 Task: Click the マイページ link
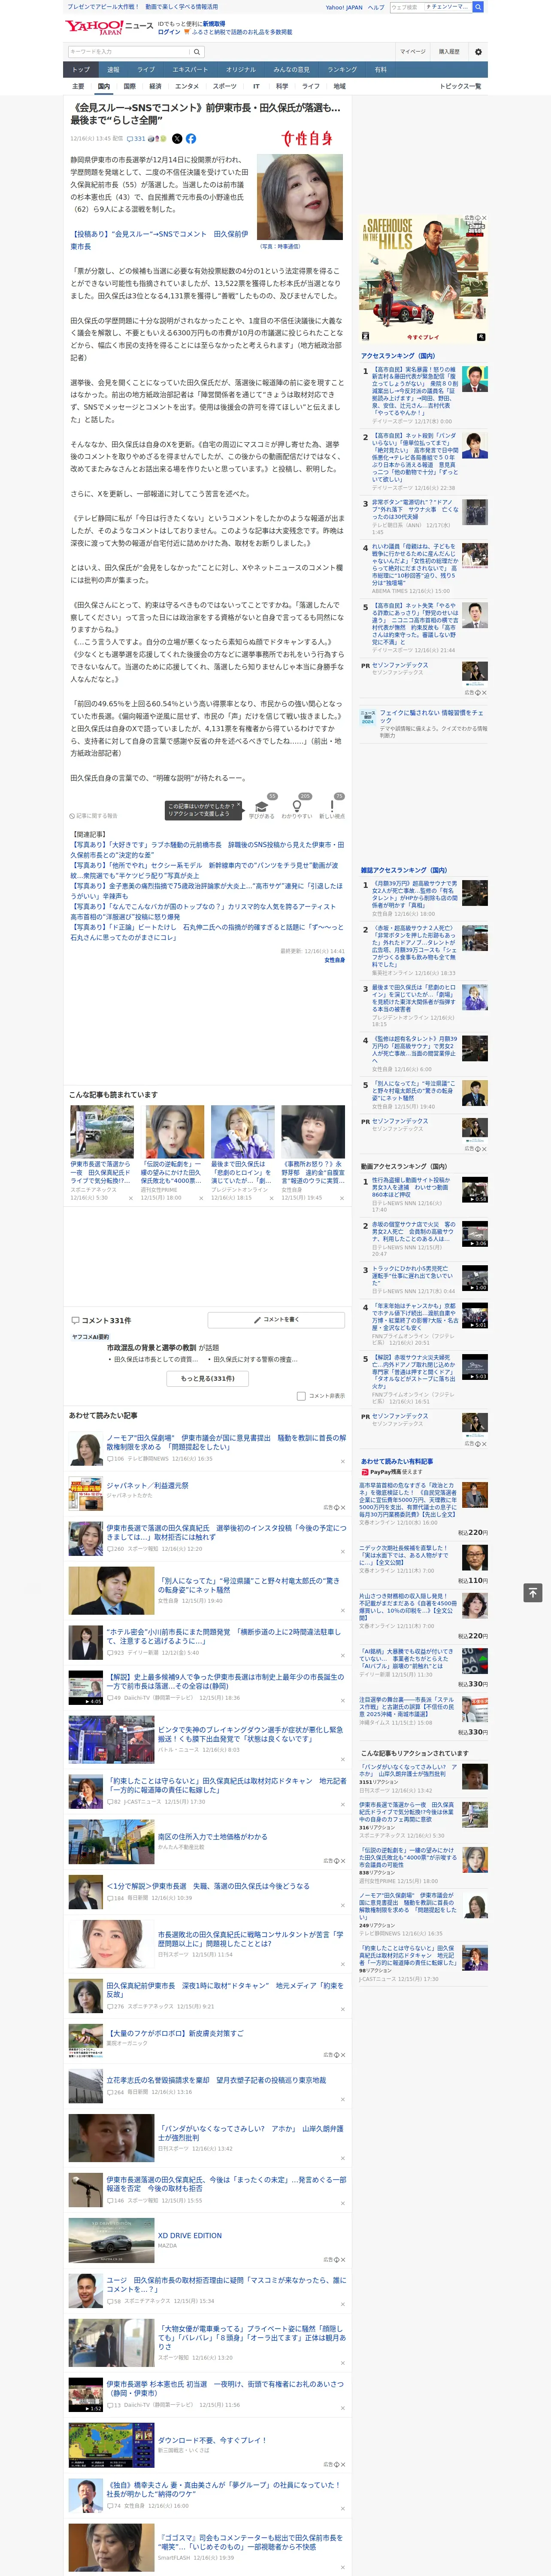pos(412,52)
